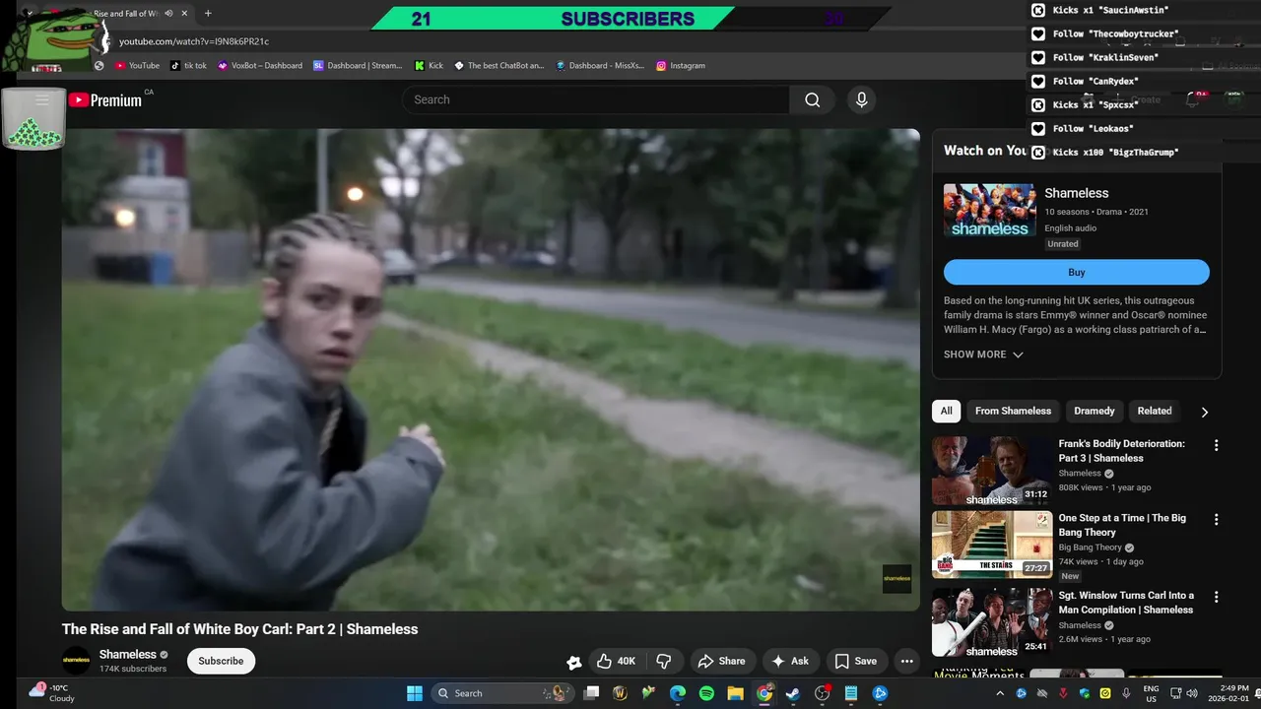
Task: Open the YouTube bookmark
Action: tap(137, 65)
